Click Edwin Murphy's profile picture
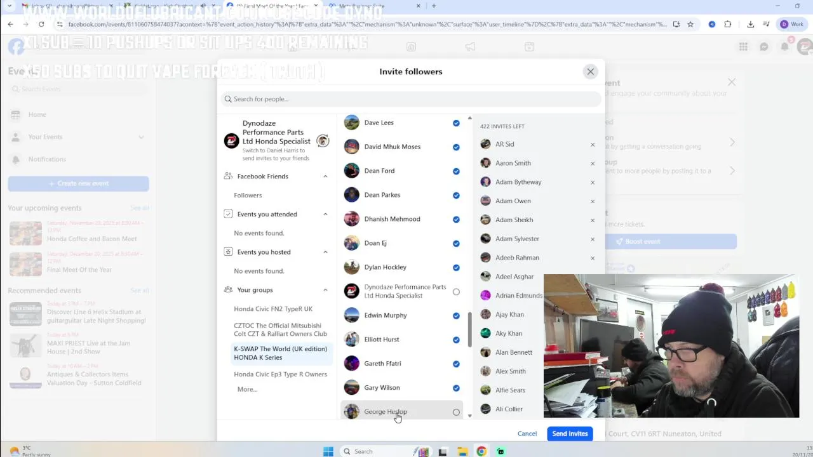The width and height of the screenshot is (813, 457). click(351, 315)
